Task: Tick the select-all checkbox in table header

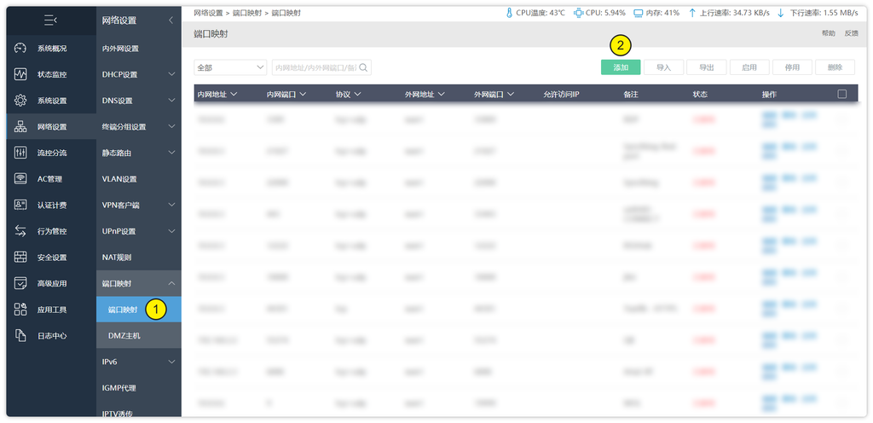Action: pyautogui.click(x=841, y=94)
